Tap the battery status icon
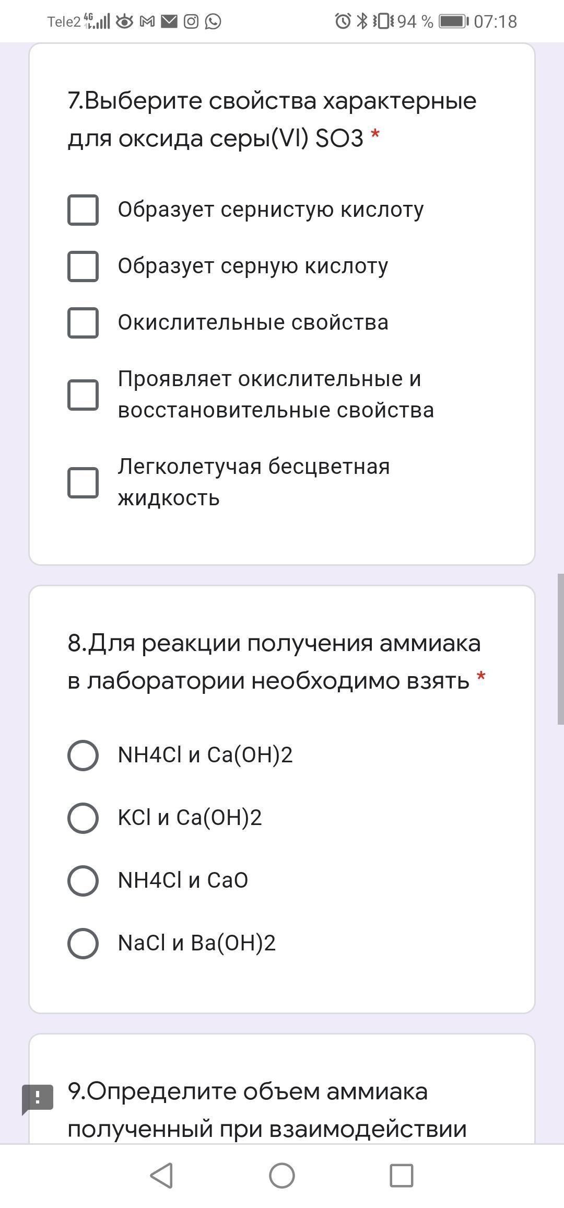The width and height of the screenshot is (564, 1208). click(453, 21)
